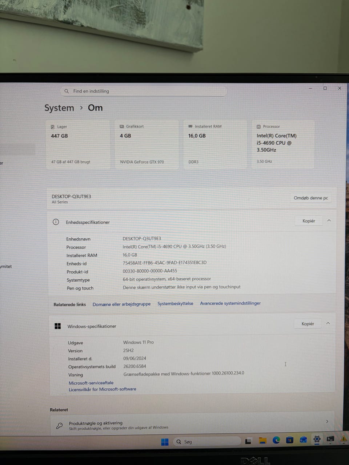
Task: Open the Grafikkort 4 GB card
Action: 147,144
